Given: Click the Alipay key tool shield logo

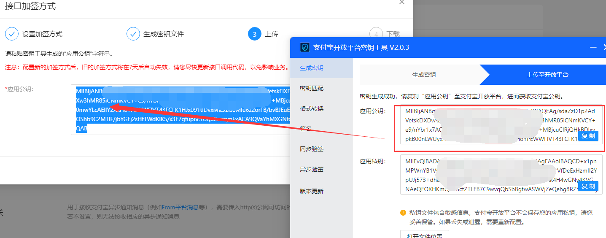Looking at the screenshot, I should pyautogui.click(x=304, y=47).
